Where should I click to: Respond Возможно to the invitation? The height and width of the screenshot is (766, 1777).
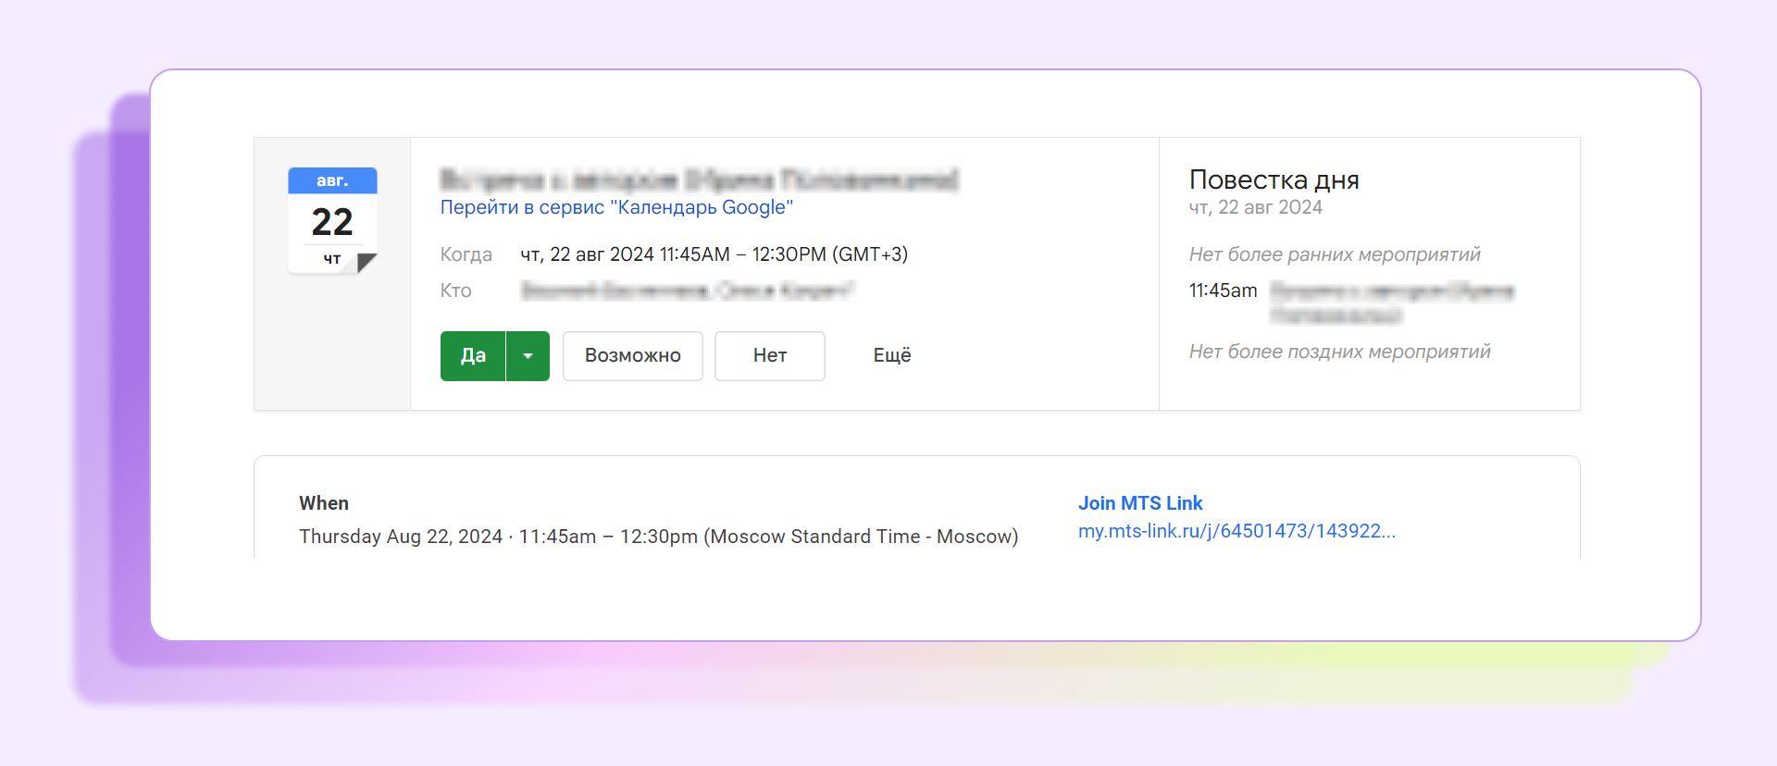click(633, 356)
